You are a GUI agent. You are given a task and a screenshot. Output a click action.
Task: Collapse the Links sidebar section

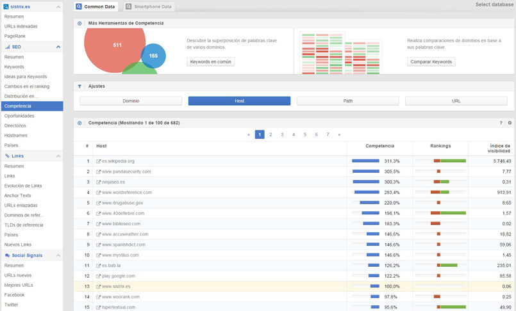pyautogui.click(x=58, y=156)
